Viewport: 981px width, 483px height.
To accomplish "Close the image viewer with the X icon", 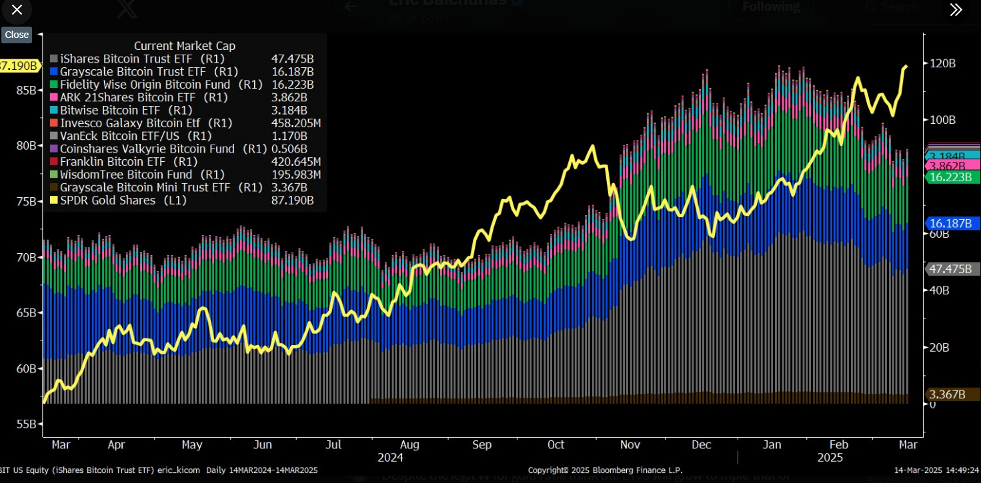I will [17, 10].
